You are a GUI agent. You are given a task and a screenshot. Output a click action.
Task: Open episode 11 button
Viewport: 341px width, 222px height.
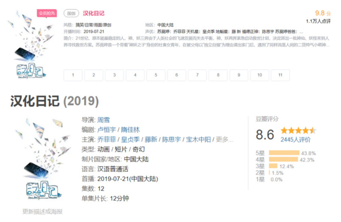[280, 75]
